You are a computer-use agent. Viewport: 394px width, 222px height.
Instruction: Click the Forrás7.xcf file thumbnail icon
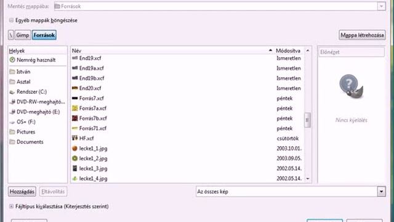74,98
